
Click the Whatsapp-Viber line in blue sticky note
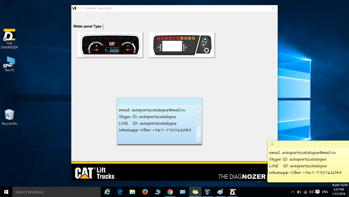[155, 130]
